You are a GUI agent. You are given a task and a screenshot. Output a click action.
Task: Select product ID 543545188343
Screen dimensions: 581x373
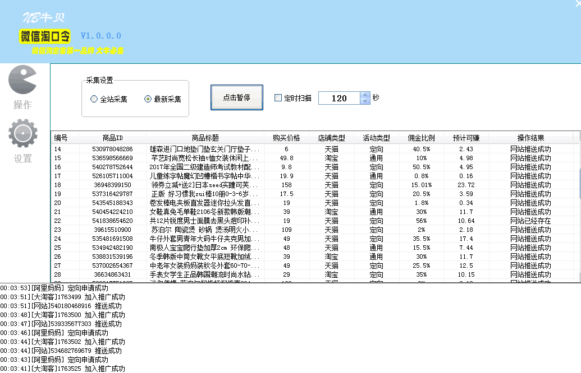[x=113, y=203]
